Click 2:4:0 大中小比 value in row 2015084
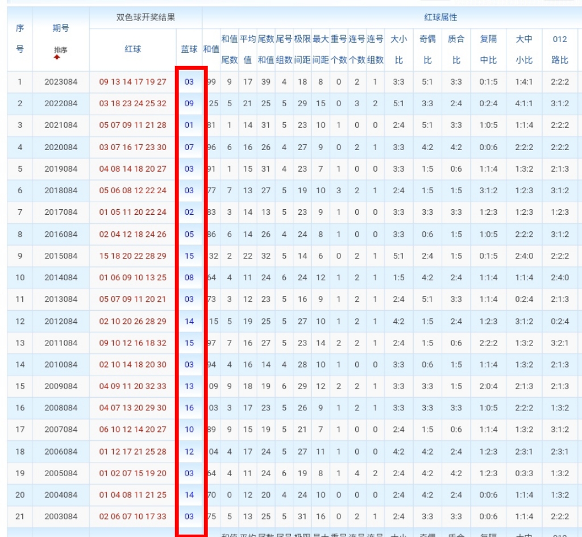582x537 pixels. point(523,256)
